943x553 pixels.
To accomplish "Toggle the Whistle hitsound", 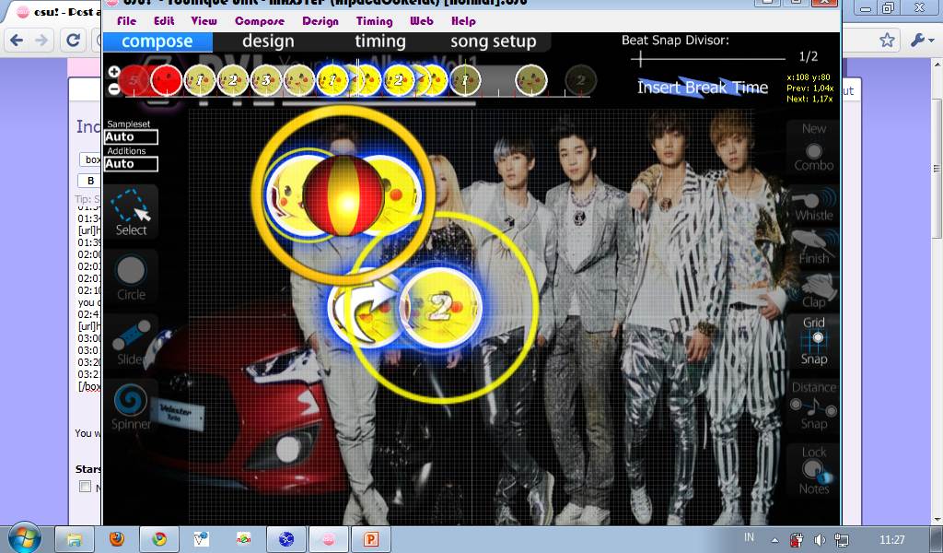I will [x=813, y=204].
